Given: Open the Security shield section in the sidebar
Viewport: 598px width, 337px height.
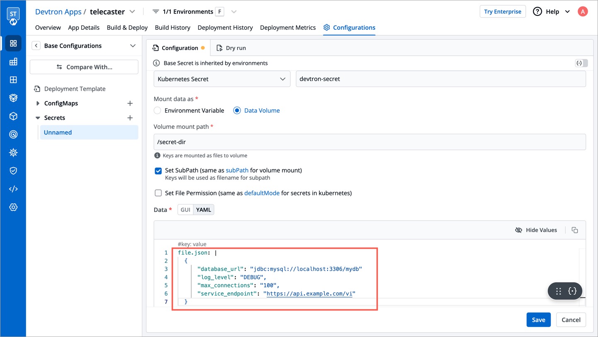Looking at the screenshot, I should coord(13,171).
